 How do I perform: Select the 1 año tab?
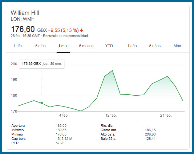(x=132, y=46)
